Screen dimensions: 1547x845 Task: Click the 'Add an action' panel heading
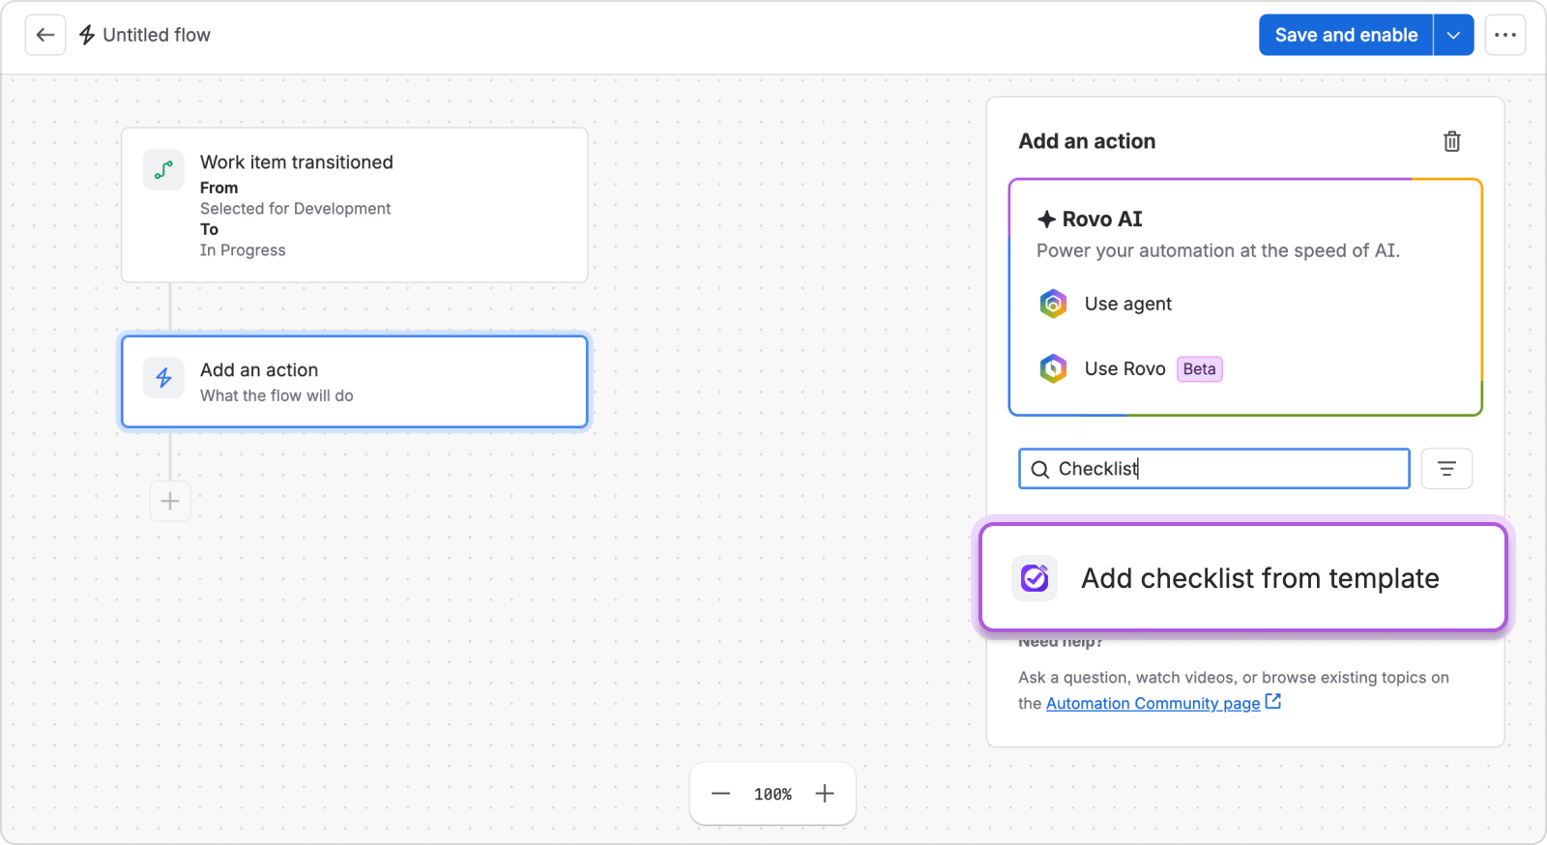1087,141
